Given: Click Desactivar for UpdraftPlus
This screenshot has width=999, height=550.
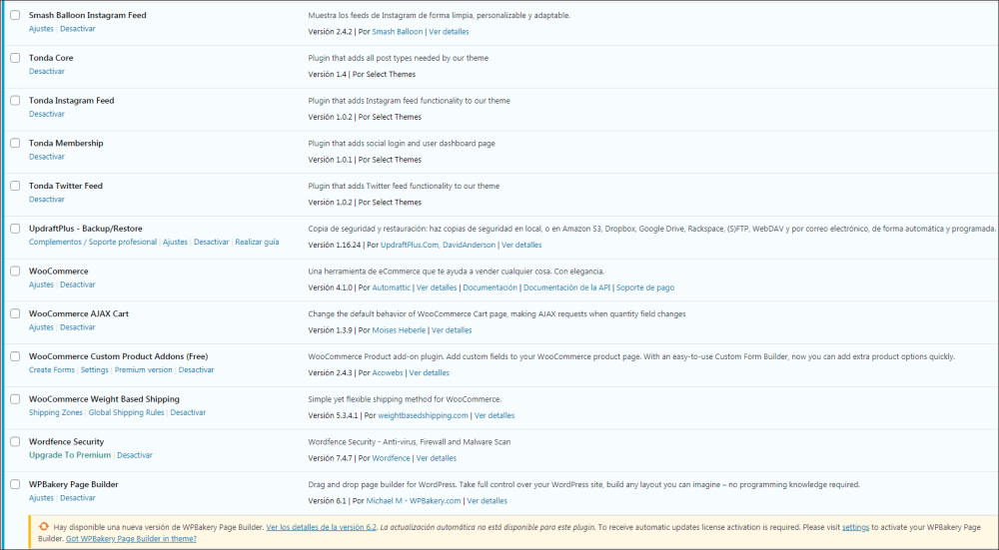Looking at the screenshot, I should tap(212, 243).
